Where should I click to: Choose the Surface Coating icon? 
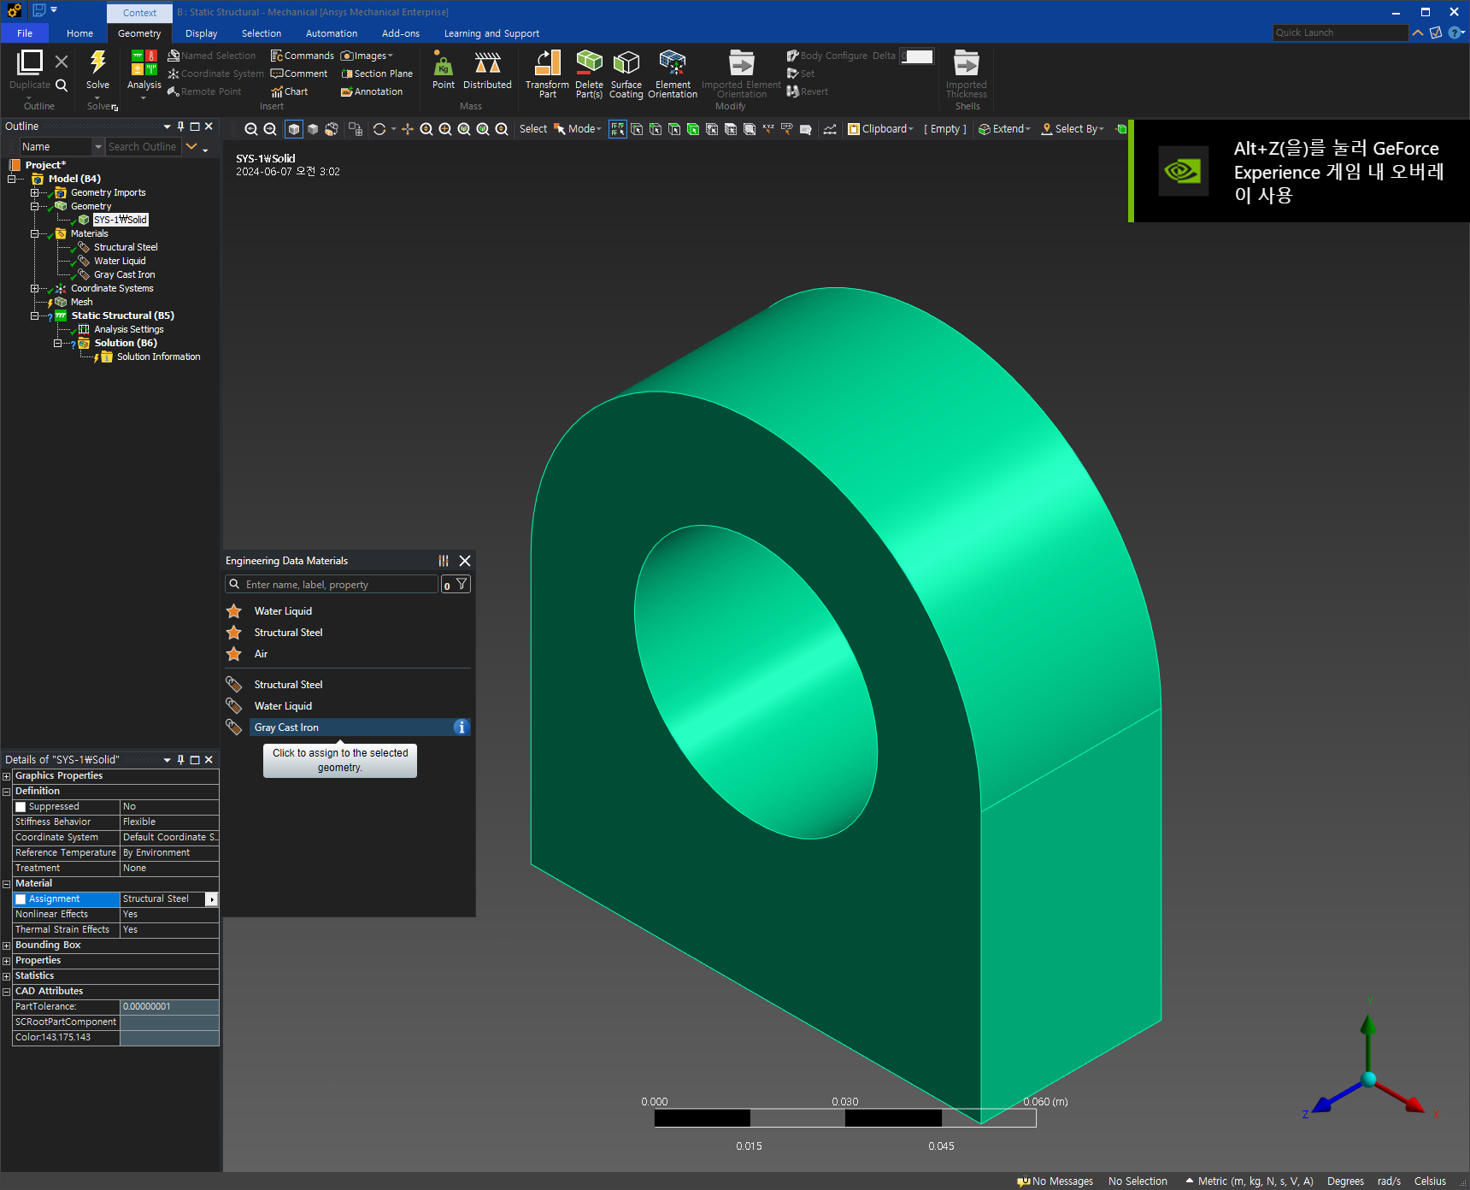(x=626, y=63)
